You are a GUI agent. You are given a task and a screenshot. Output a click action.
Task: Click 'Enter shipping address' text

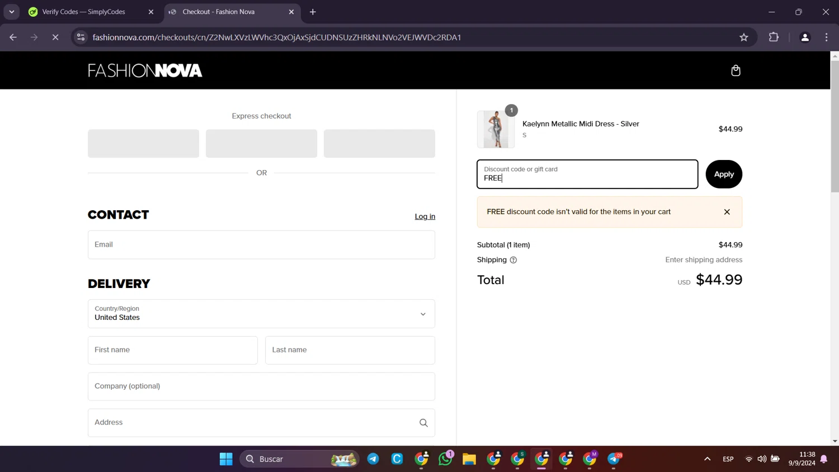[704, 260]
